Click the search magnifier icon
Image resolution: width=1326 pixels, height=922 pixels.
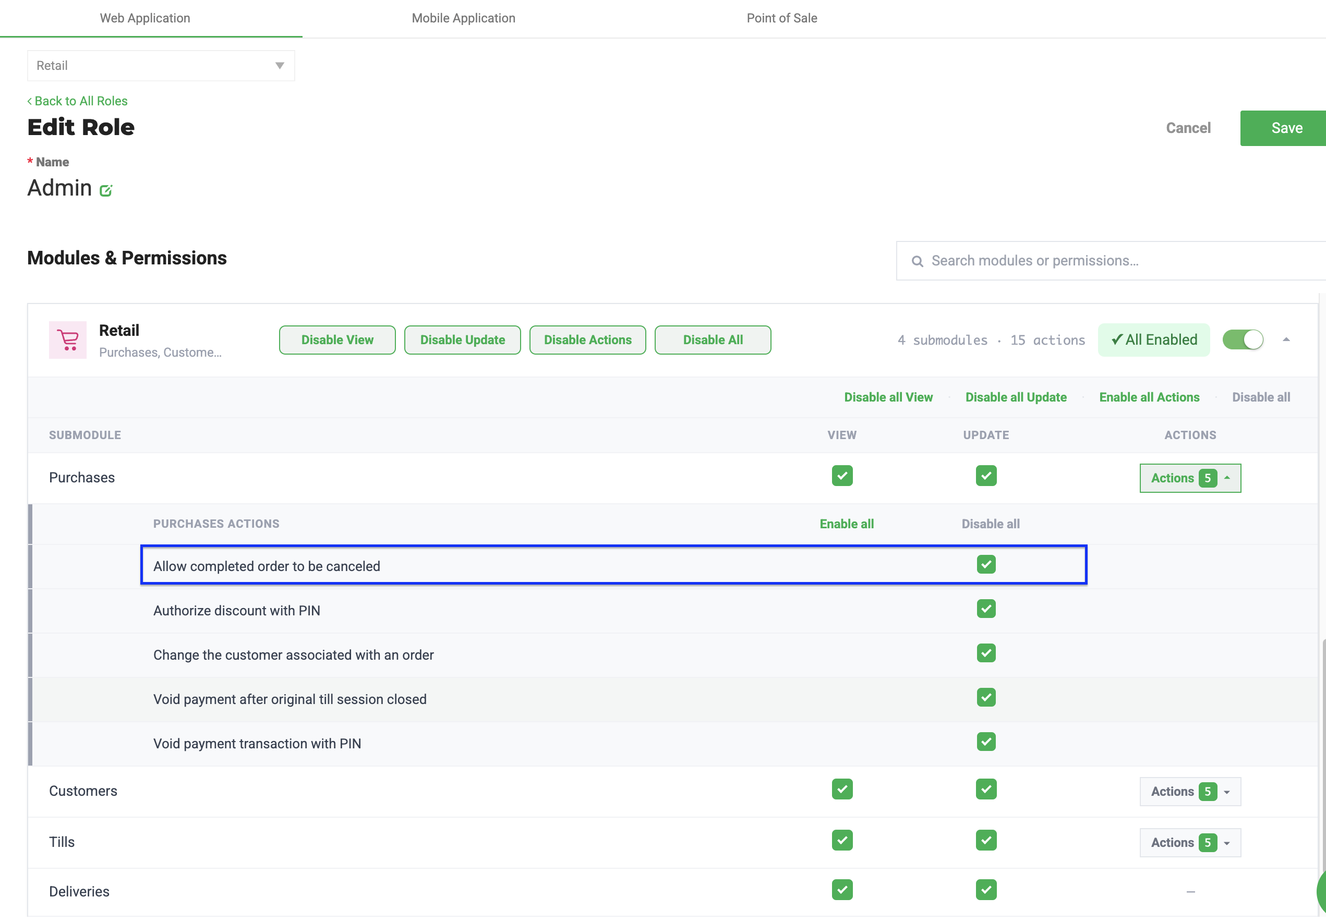pos(917,261)
